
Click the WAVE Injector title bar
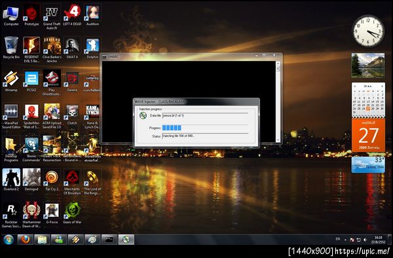point(196,101)
